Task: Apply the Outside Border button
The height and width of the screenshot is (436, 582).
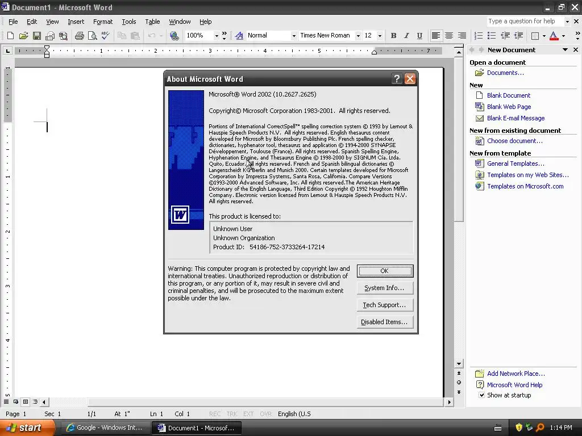Action: coord(535,36)
